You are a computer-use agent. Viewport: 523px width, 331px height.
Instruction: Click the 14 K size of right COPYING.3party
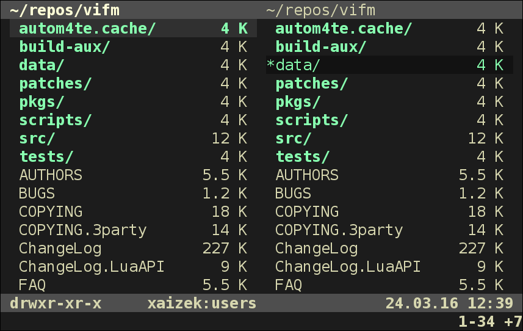pos(486,230)
